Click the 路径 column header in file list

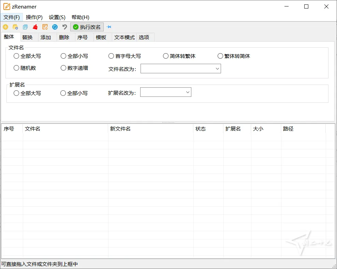[x=288, y=129]
